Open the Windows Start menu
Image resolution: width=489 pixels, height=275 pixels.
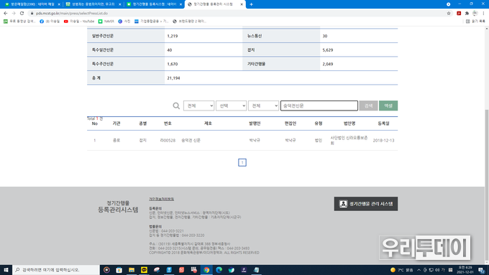[x=6, y=270]
